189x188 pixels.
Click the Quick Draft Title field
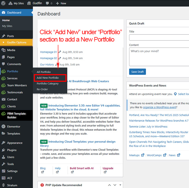[159, 38]
